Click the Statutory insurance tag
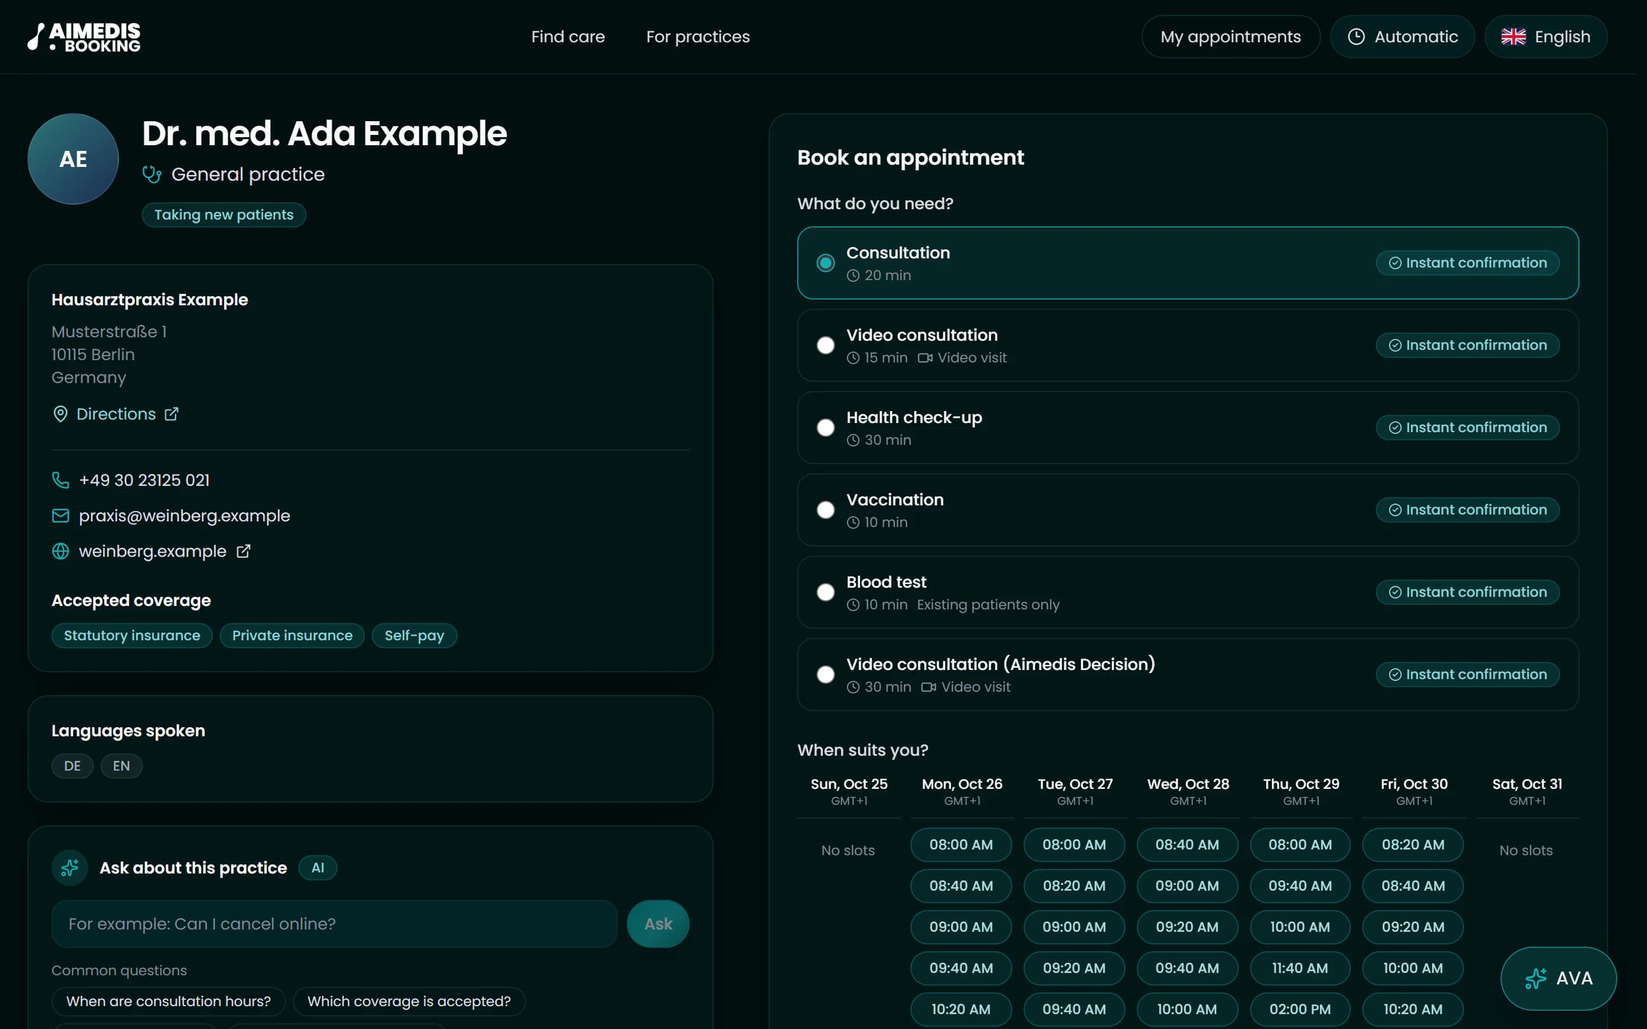Image resolution: width=1647 pixels, height=1029 pixels. coord(132,636)
